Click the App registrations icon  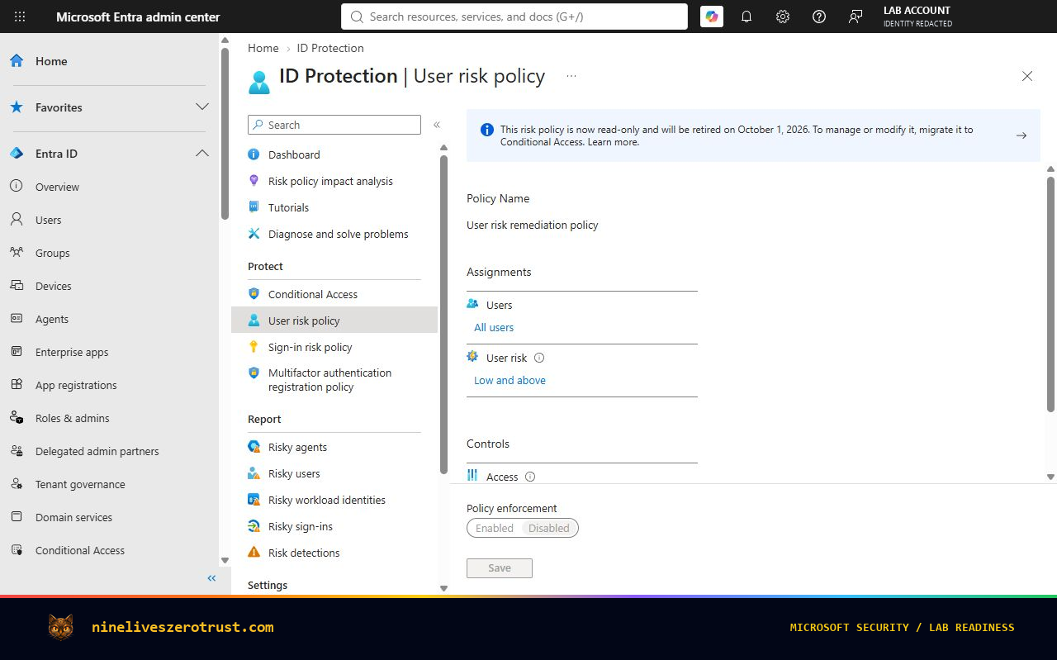(x=17, y=385)
